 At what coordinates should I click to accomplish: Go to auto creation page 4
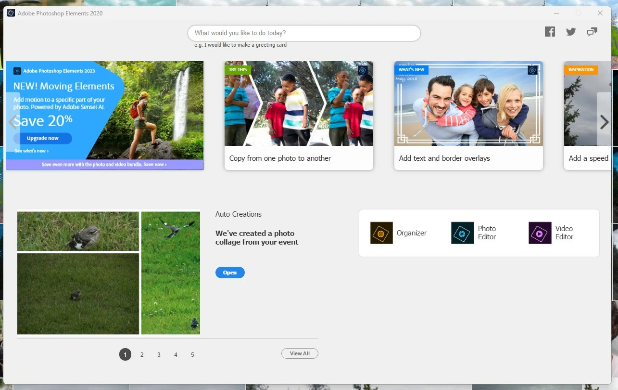pos(176,355)
